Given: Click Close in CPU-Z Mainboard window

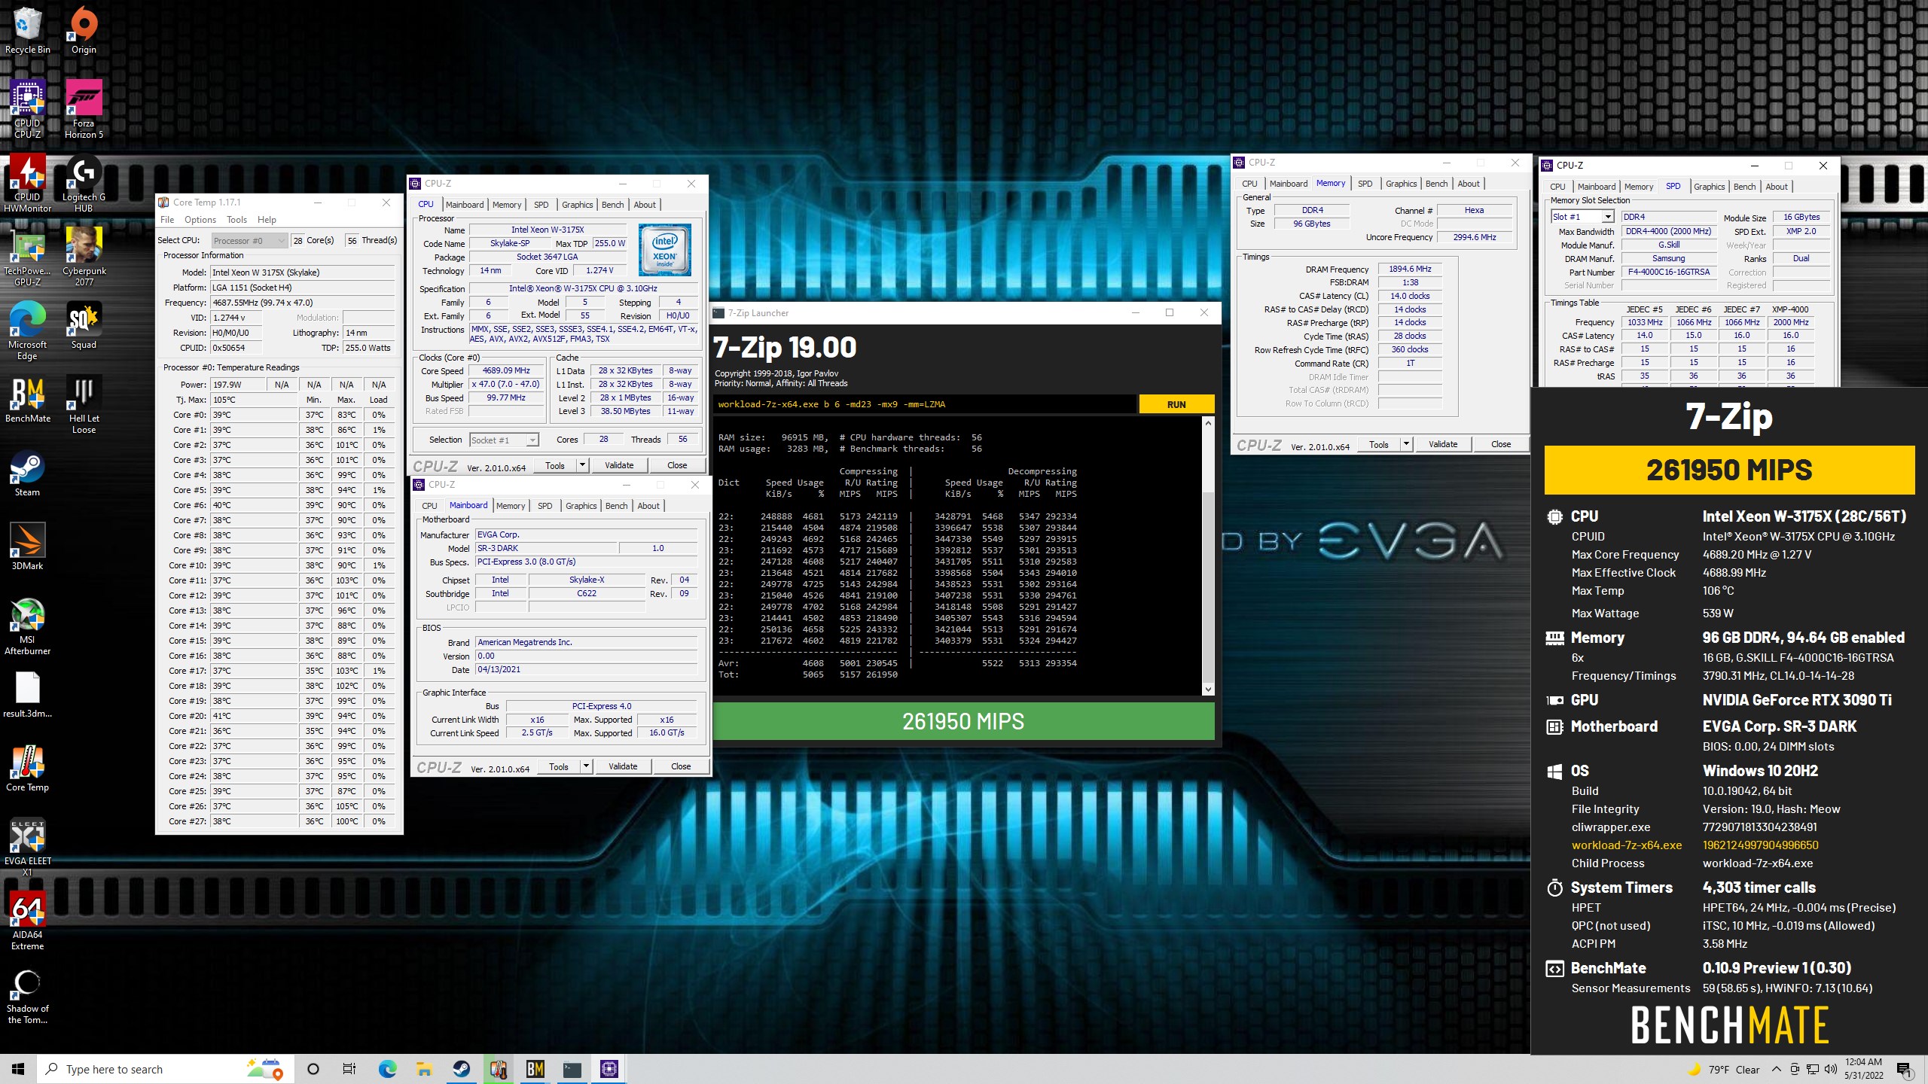Looking at the screenshot, I should [x=681, y=766].
